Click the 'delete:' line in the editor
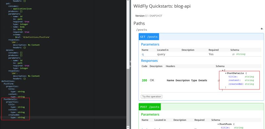265x129 pixels. coord(10,50)
